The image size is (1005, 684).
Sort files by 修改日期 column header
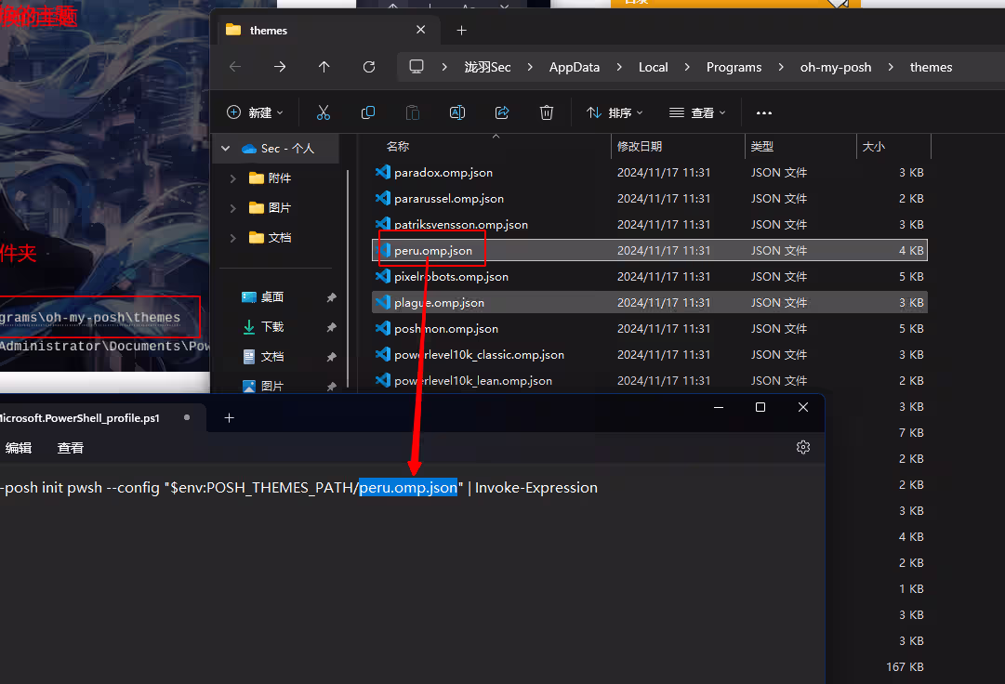(640, 147)
